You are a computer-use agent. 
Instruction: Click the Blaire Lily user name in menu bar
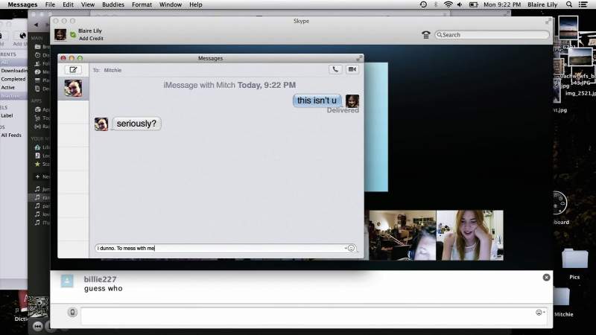542,4
